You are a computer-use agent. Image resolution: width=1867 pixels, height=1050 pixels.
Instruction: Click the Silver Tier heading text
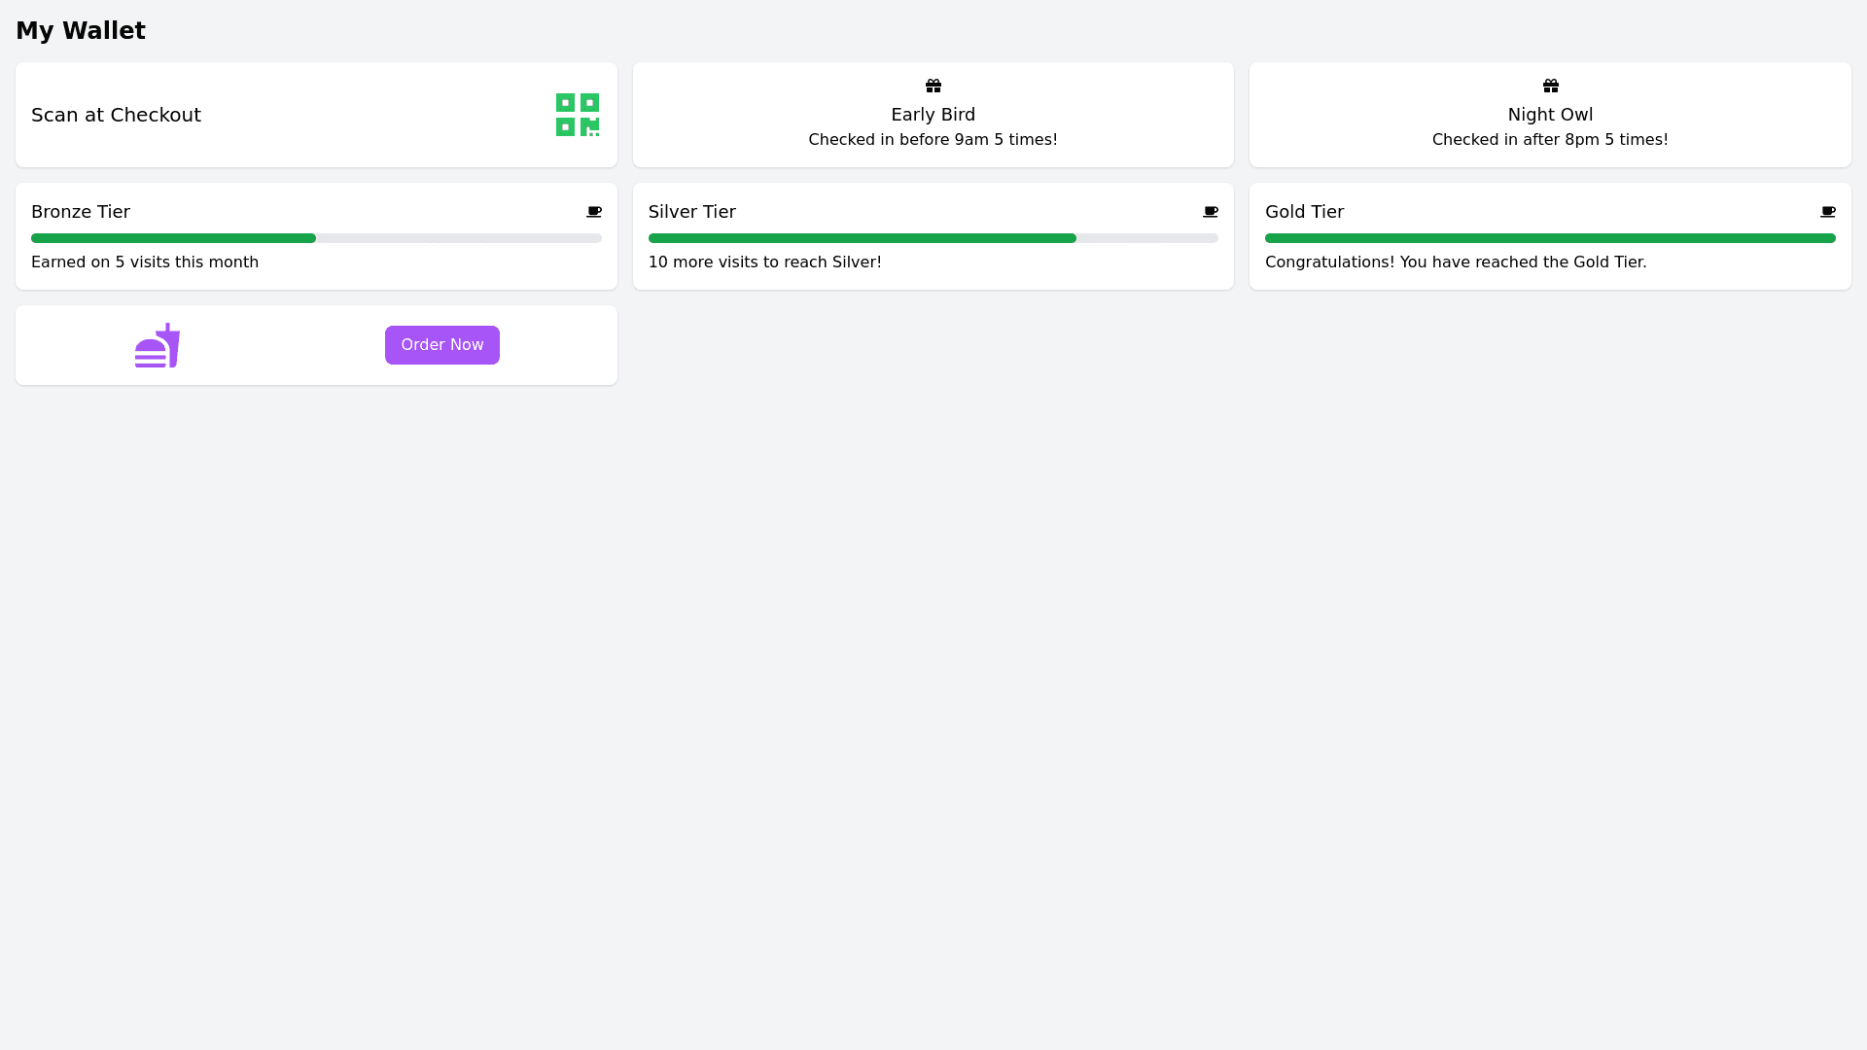[x=692, y=212]
